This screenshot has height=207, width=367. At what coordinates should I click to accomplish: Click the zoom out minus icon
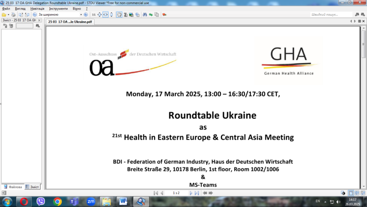35,14
